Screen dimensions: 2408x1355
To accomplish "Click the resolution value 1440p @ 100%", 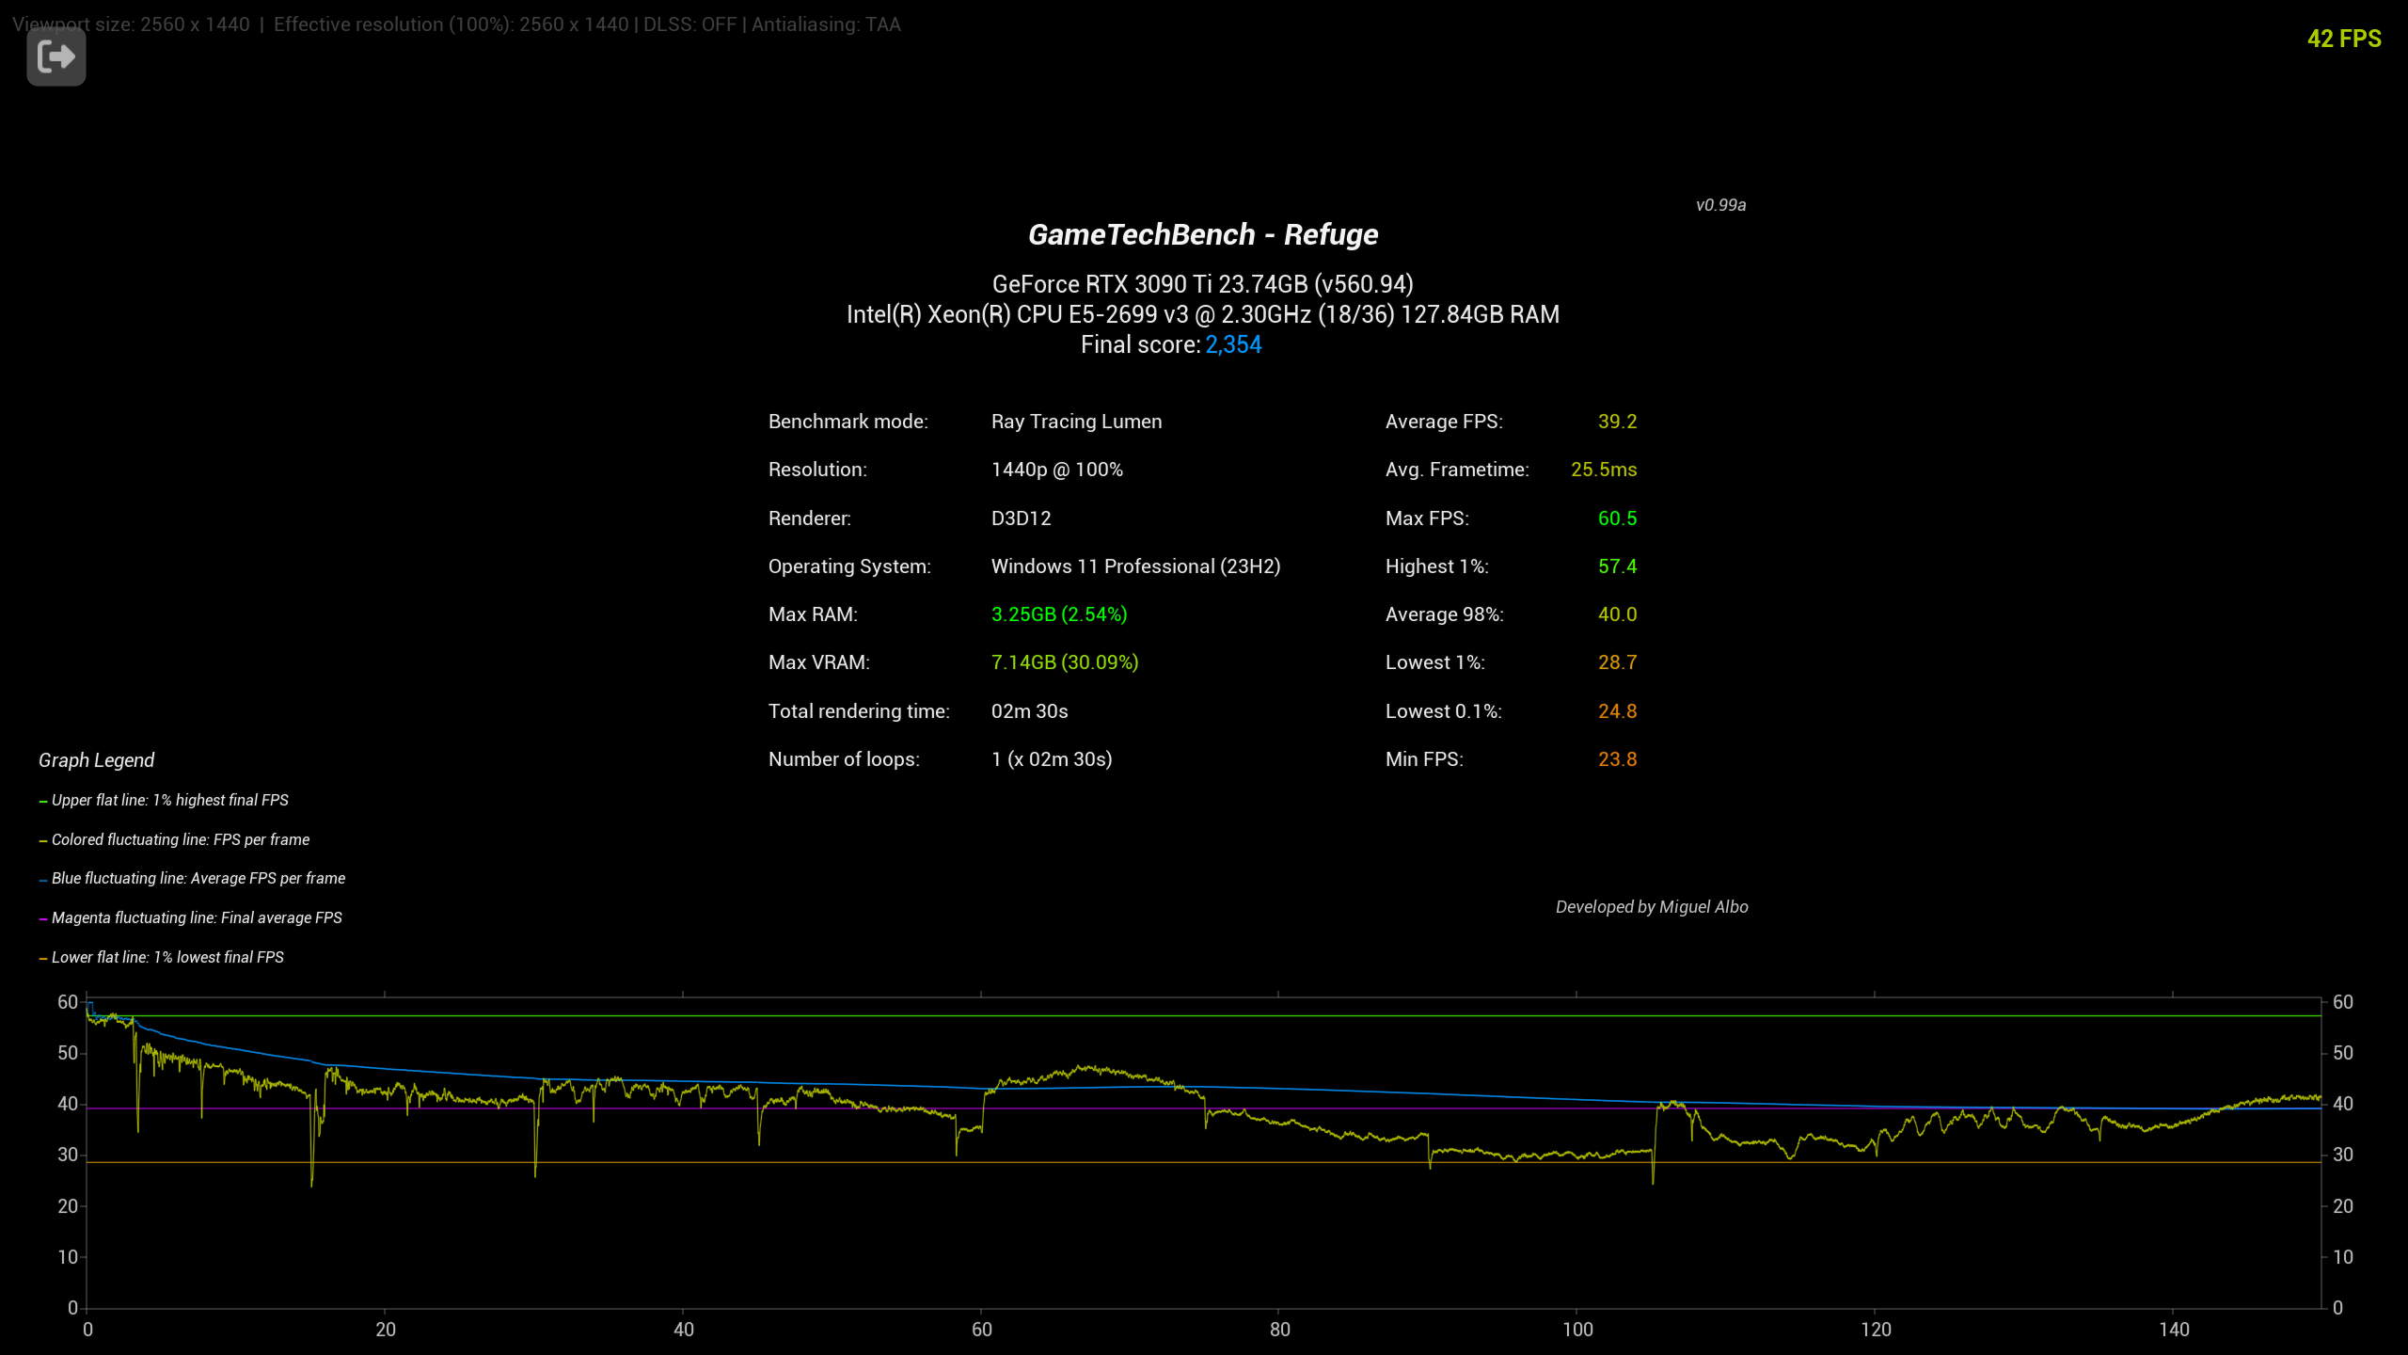I will [x=1056, y=470].
